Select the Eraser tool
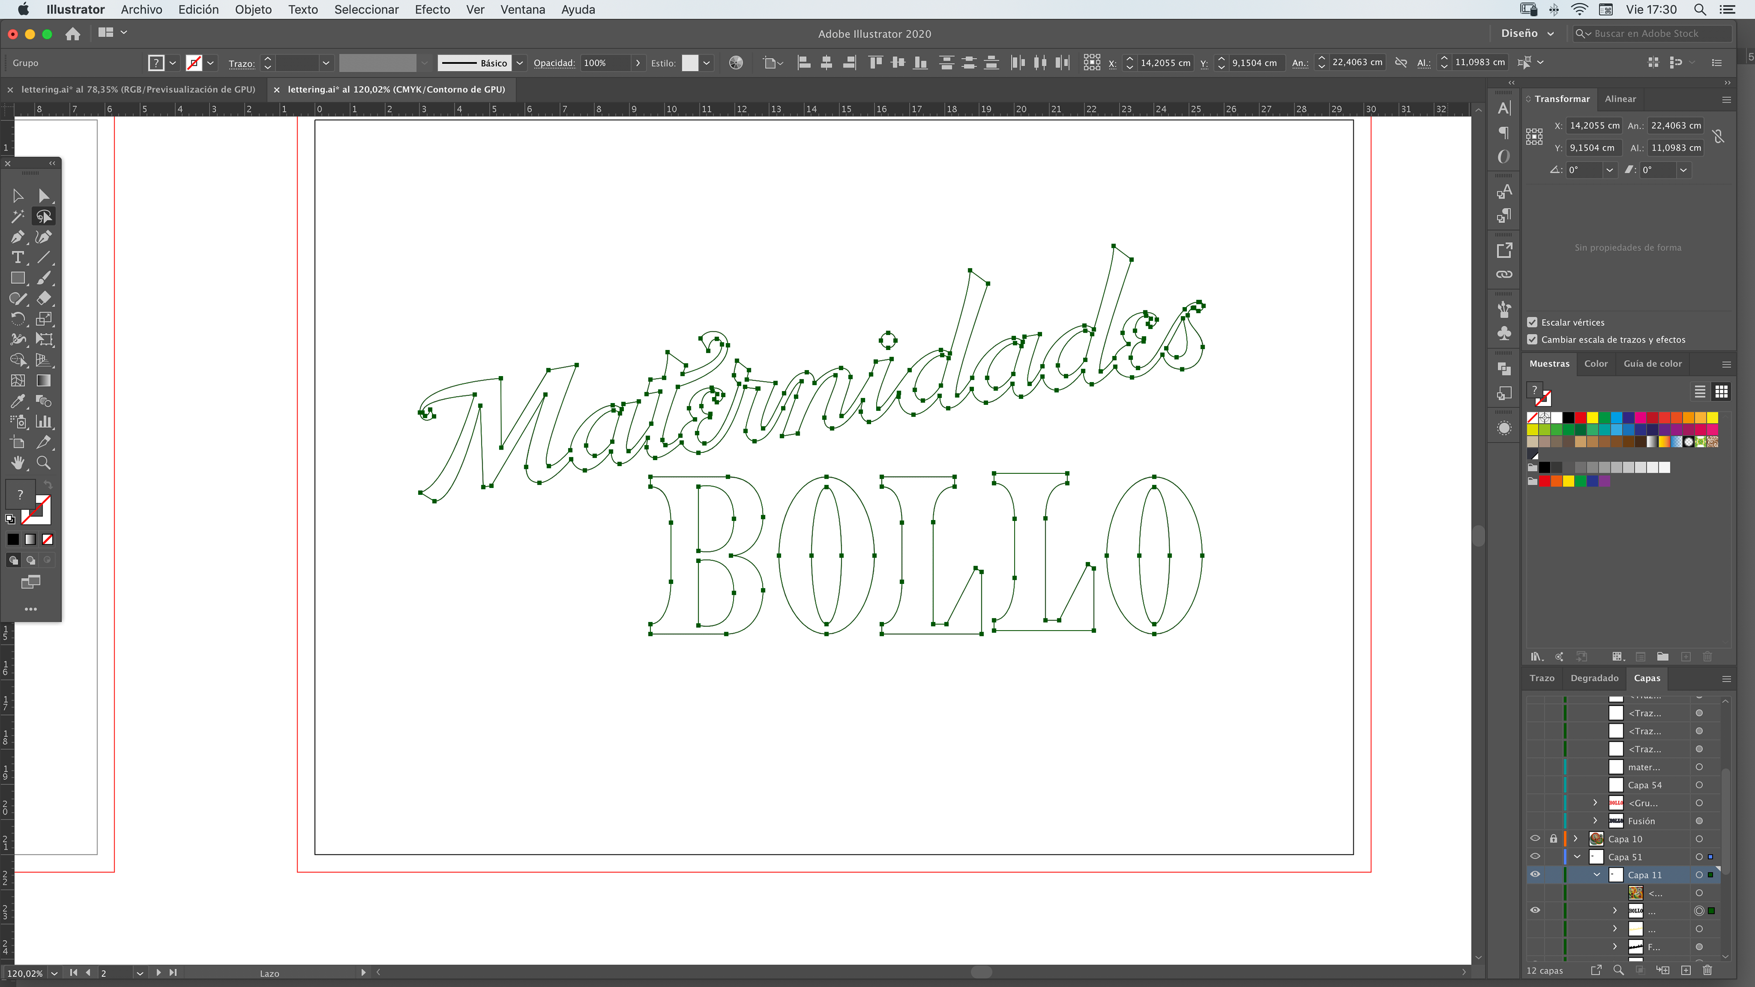 click(x=43, y=298)
